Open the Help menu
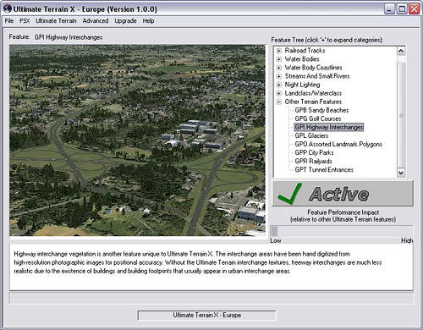Viewport: 423px width, 330px height. click(x=148, y=21)
